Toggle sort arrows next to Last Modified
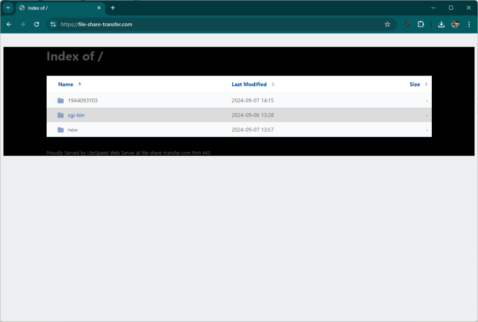 pyautogui.click(x=273, y=84)
